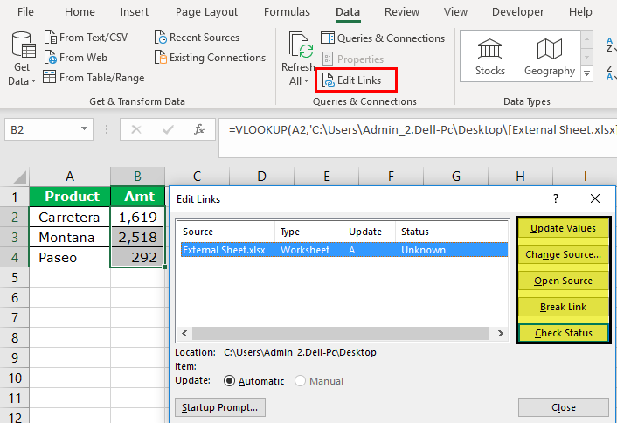
Task: Select column A header
Action: coord(70,177)
